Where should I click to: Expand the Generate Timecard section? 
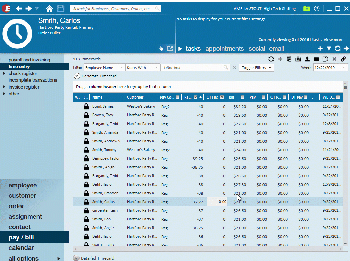click(x=76, y=76)
